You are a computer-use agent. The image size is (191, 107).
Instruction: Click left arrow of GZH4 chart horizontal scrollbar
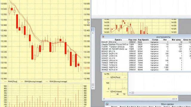[x=104, y=99]
